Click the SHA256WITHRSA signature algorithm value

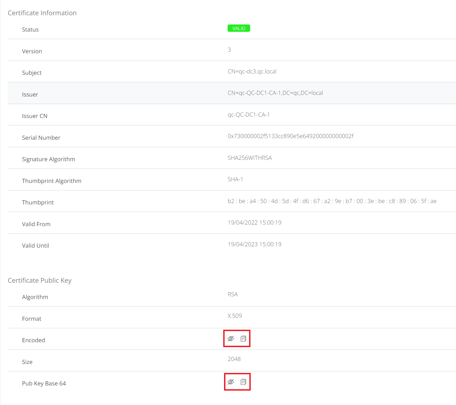(250, 158)
